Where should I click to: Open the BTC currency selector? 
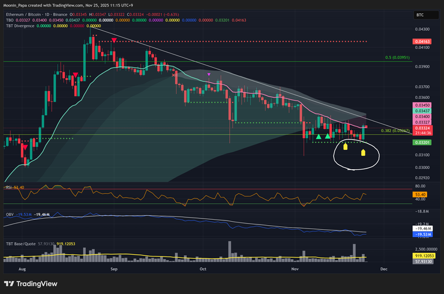tap(420, 14)
